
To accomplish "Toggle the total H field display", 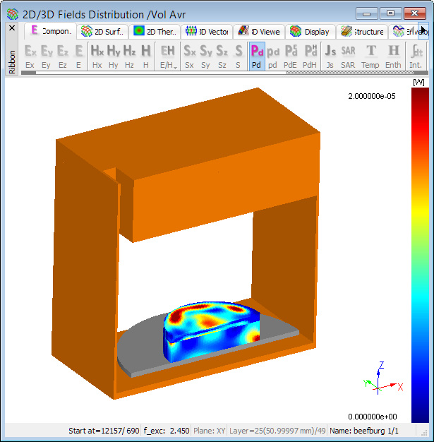I will [x=145, y=55].
